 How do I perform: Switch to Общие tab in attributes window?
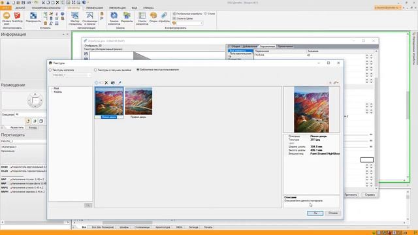(x=236, y=46)
